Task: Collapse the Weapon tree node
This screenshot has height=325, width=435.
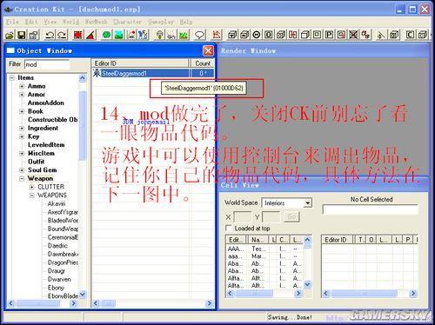Action: pyautogui.click(x=22, y=178)
